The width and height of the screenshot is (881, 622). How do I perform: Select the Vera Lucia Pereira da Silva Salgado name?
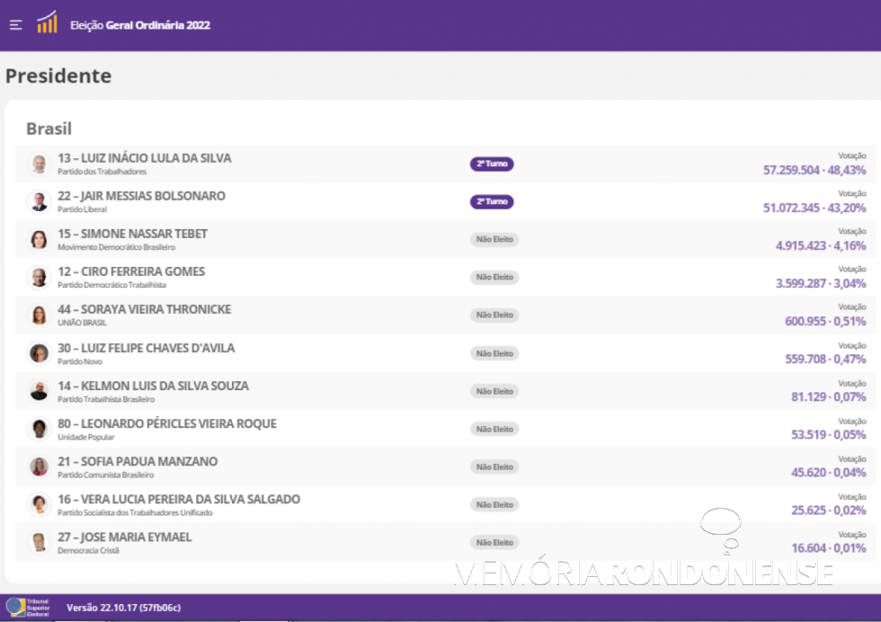click(179, 499)
